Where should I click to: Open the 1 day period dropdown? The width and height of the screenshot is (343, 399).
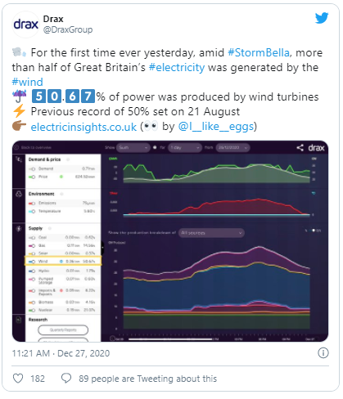coord(185,147)
